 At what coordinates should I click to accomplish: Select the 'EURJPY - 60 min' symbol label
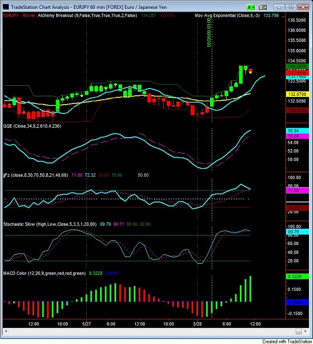click(19, 15)
